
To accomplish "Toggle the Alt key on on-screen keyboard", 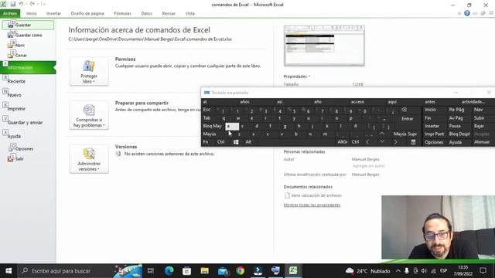I will [x=248, y=142].
